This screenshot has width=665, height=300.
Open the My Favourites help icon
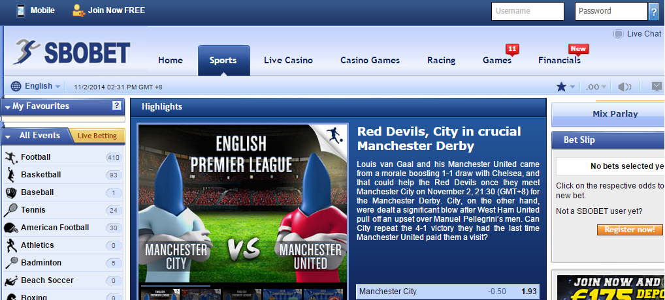pos(117,106)
